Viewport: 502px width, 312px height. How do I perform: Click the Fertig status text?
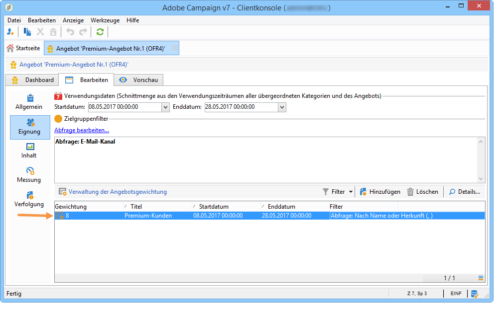point(14,294)
